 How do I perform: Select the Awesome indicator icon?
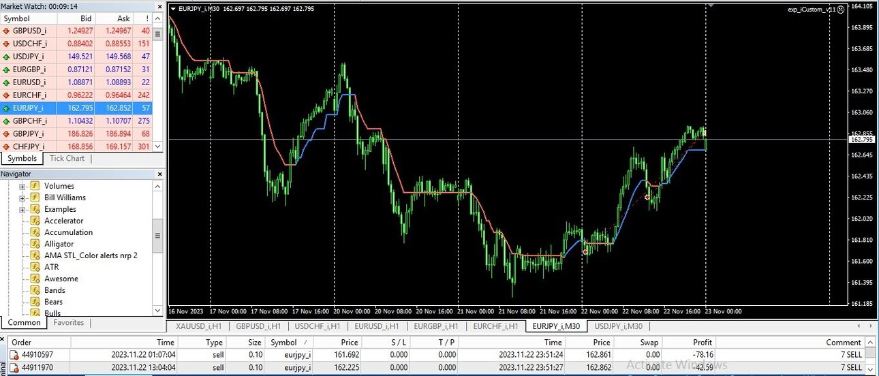click(34, 279)
